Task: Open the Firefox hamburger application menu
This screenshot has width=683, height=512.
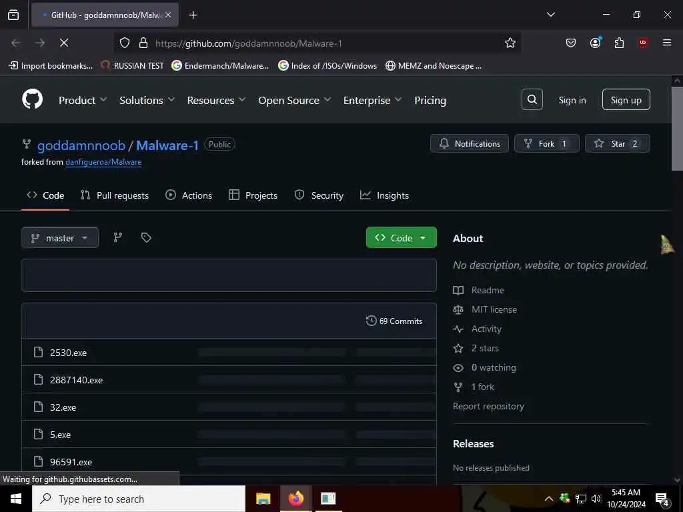Action: tap(667, 43)
